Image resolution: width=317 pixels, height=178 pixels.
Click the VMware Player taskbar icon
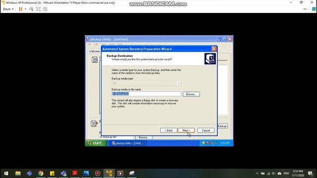[109, 174]
